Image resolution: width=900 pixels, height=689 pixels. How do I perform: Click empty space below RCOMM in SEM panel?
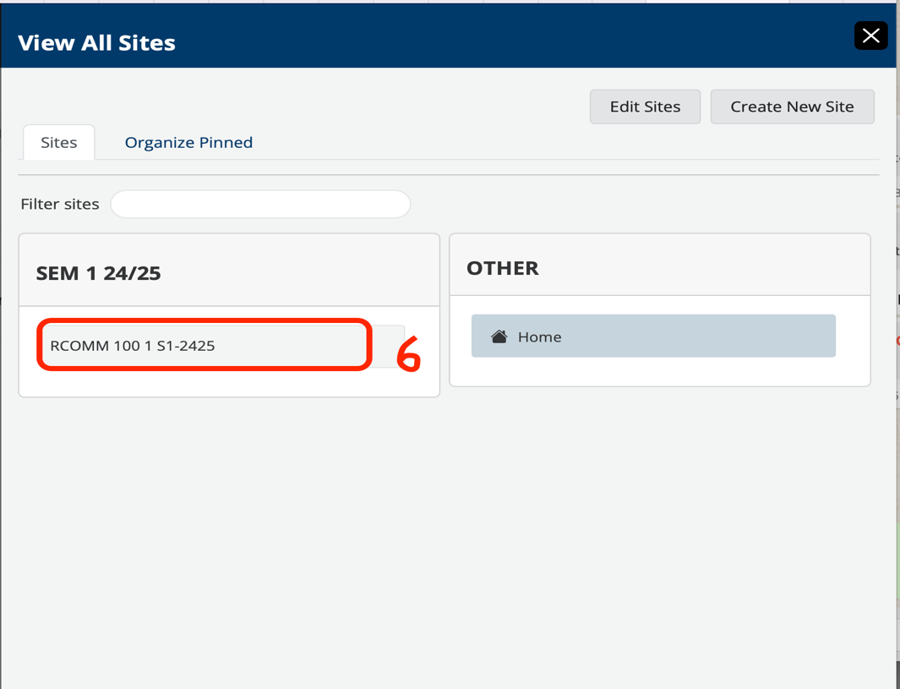(228, 383)
